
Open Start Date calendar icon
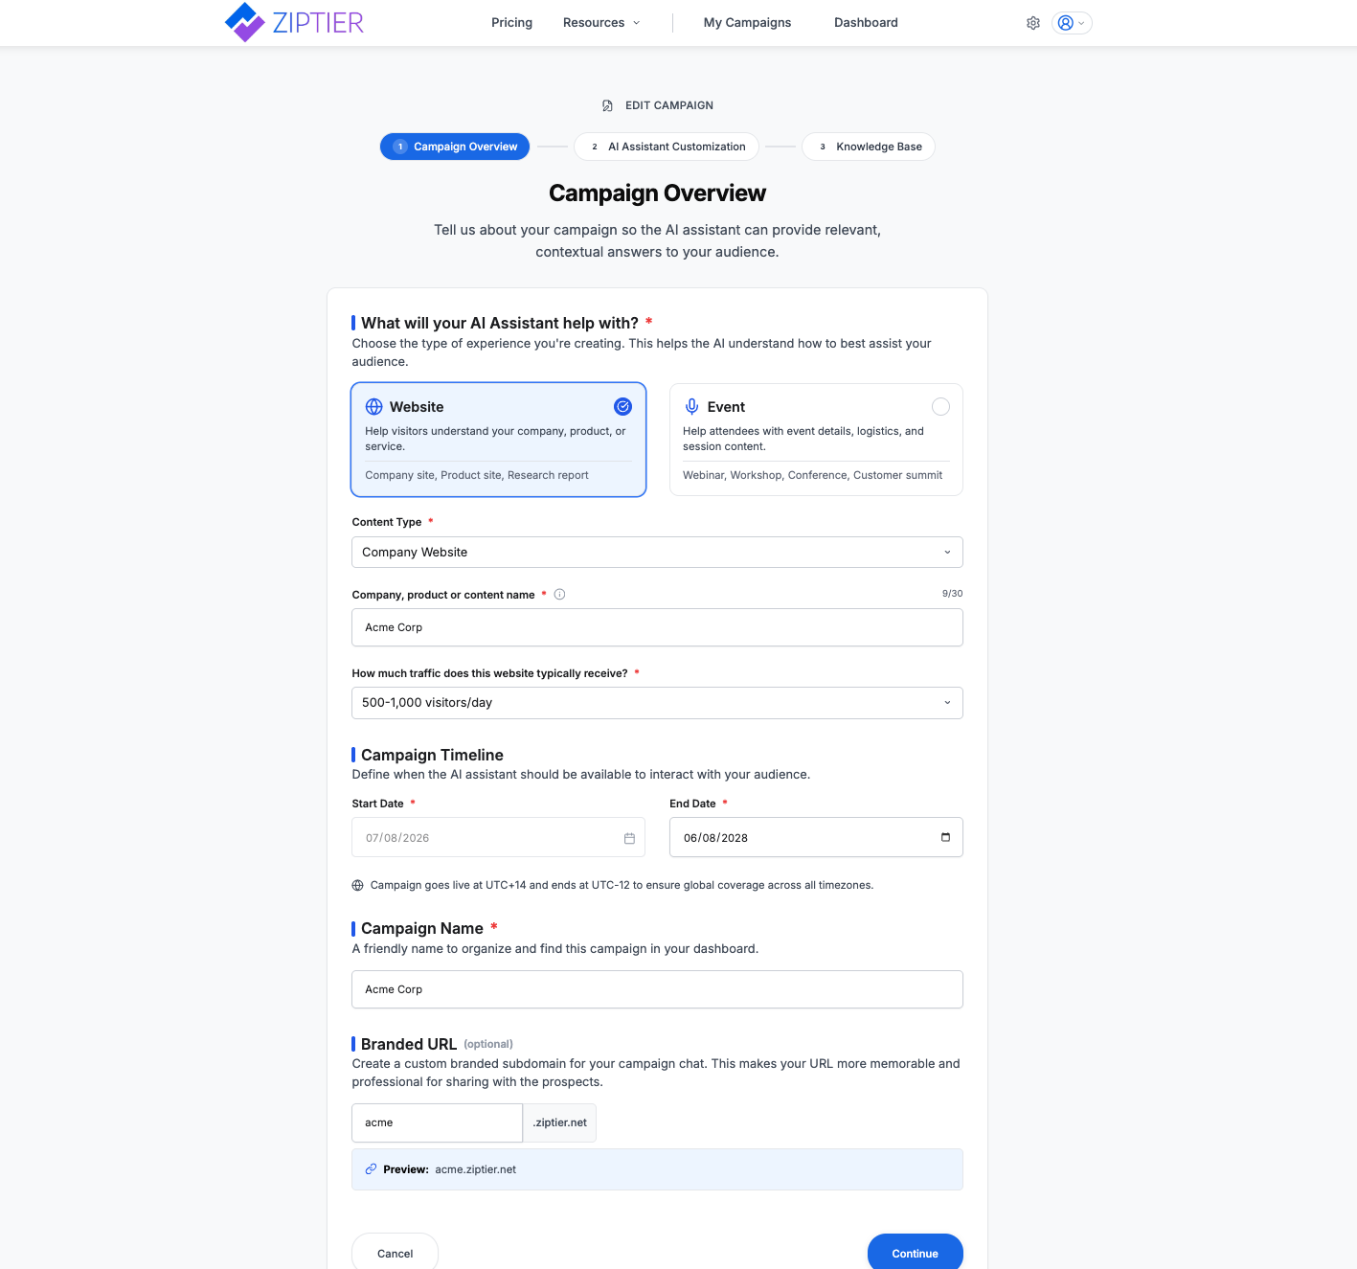pos(629,838)
